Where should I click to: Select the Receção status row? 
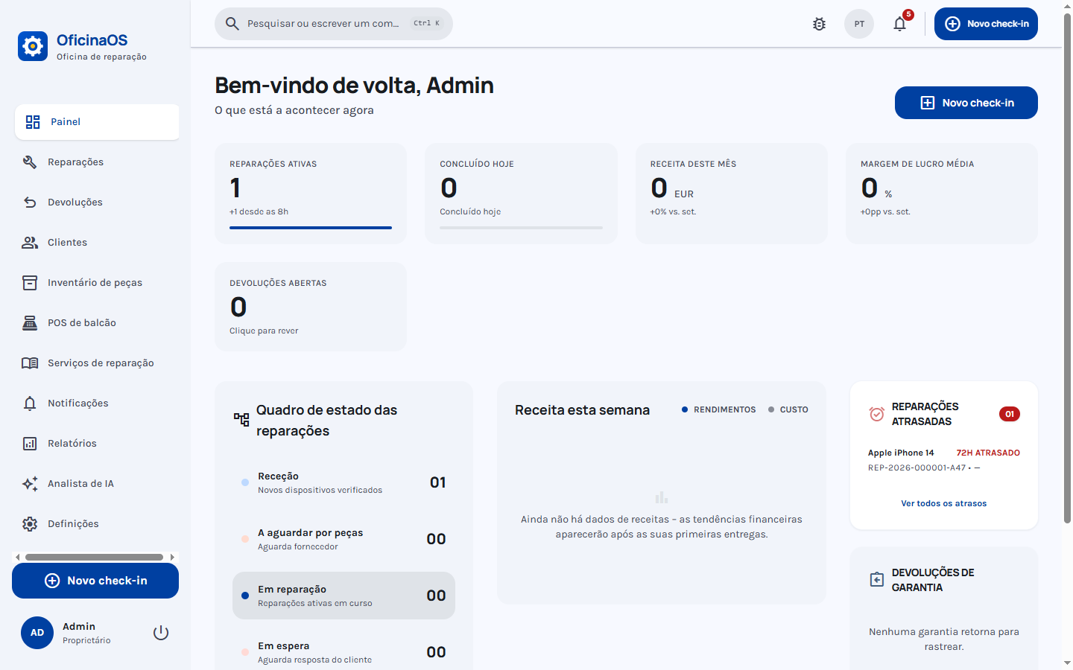coord(344,482)
